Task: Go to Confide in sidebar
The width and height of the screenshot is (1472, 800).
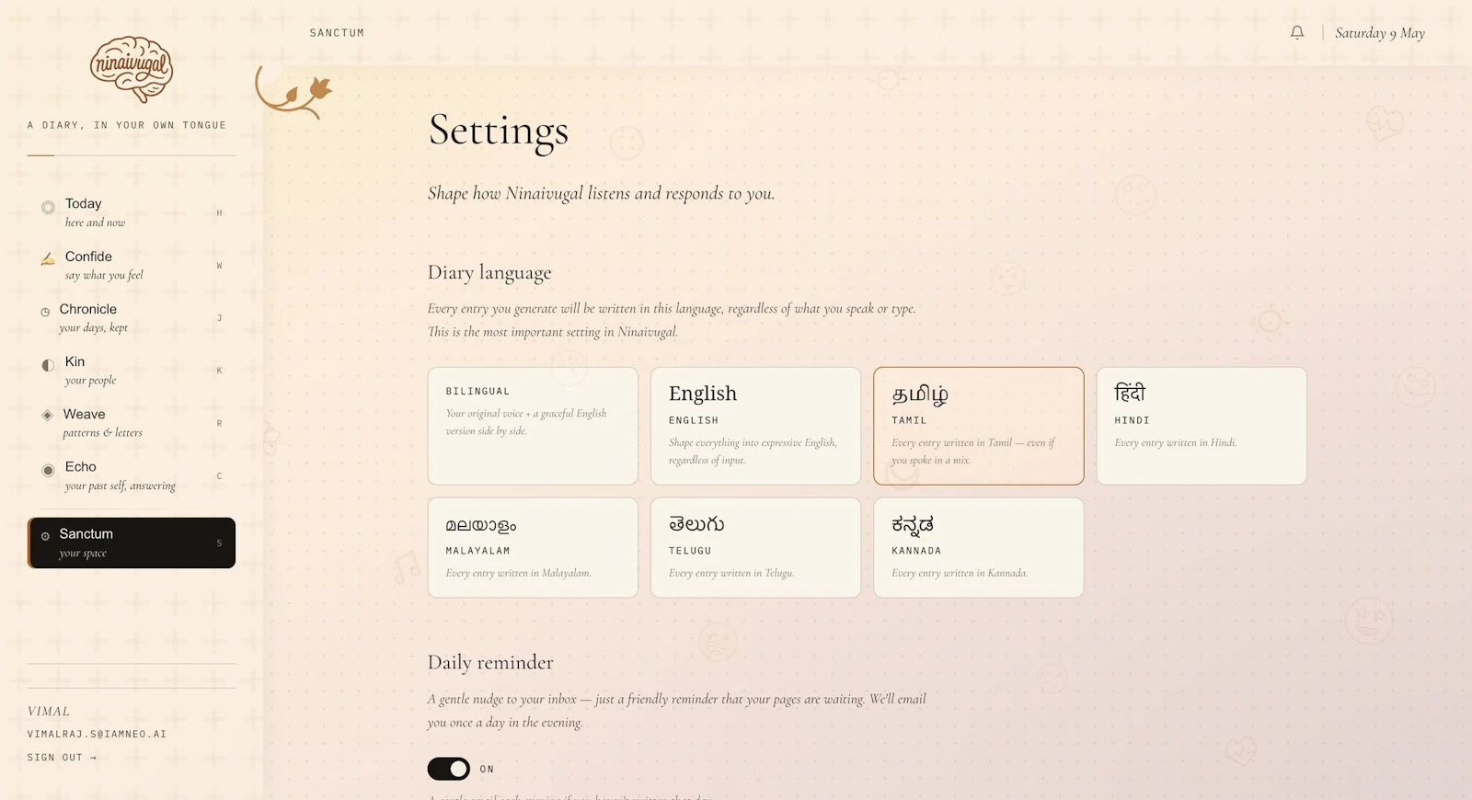Action: tap(132, 265)
